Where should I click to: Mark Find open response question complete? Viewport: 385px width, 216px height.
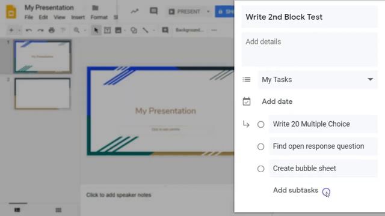coord(260,146)
